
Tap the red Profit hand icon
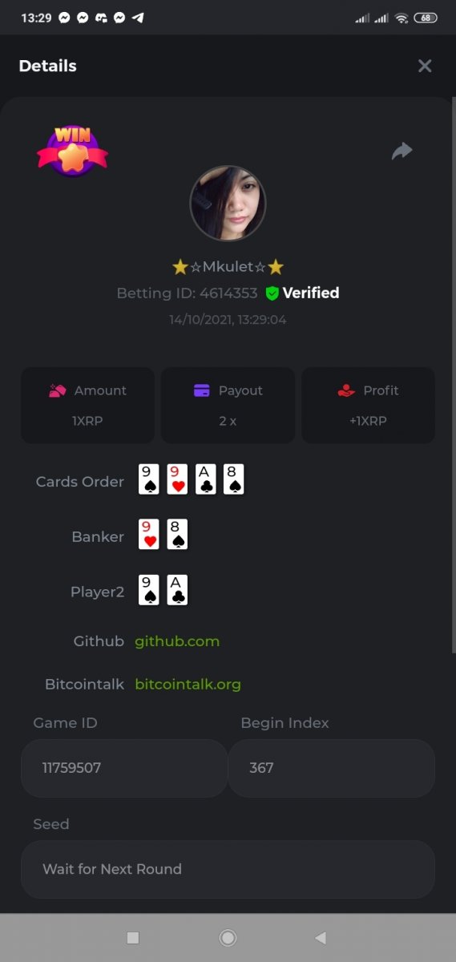[345, 390]
